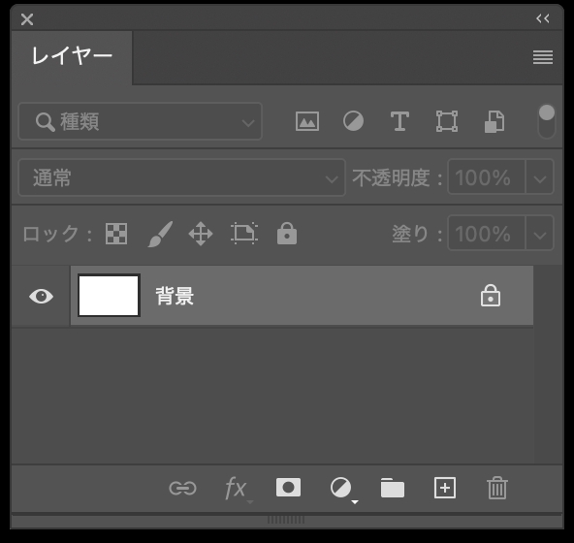Hide the 背景 layer with eye icon
Screen dimensions: 574x543
41,296
